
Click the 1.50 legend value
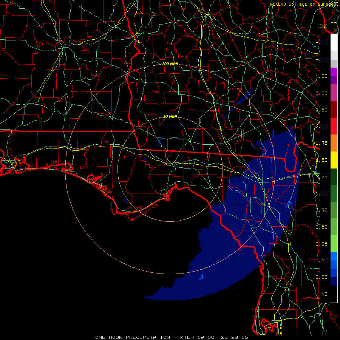[x=321, y=160]
